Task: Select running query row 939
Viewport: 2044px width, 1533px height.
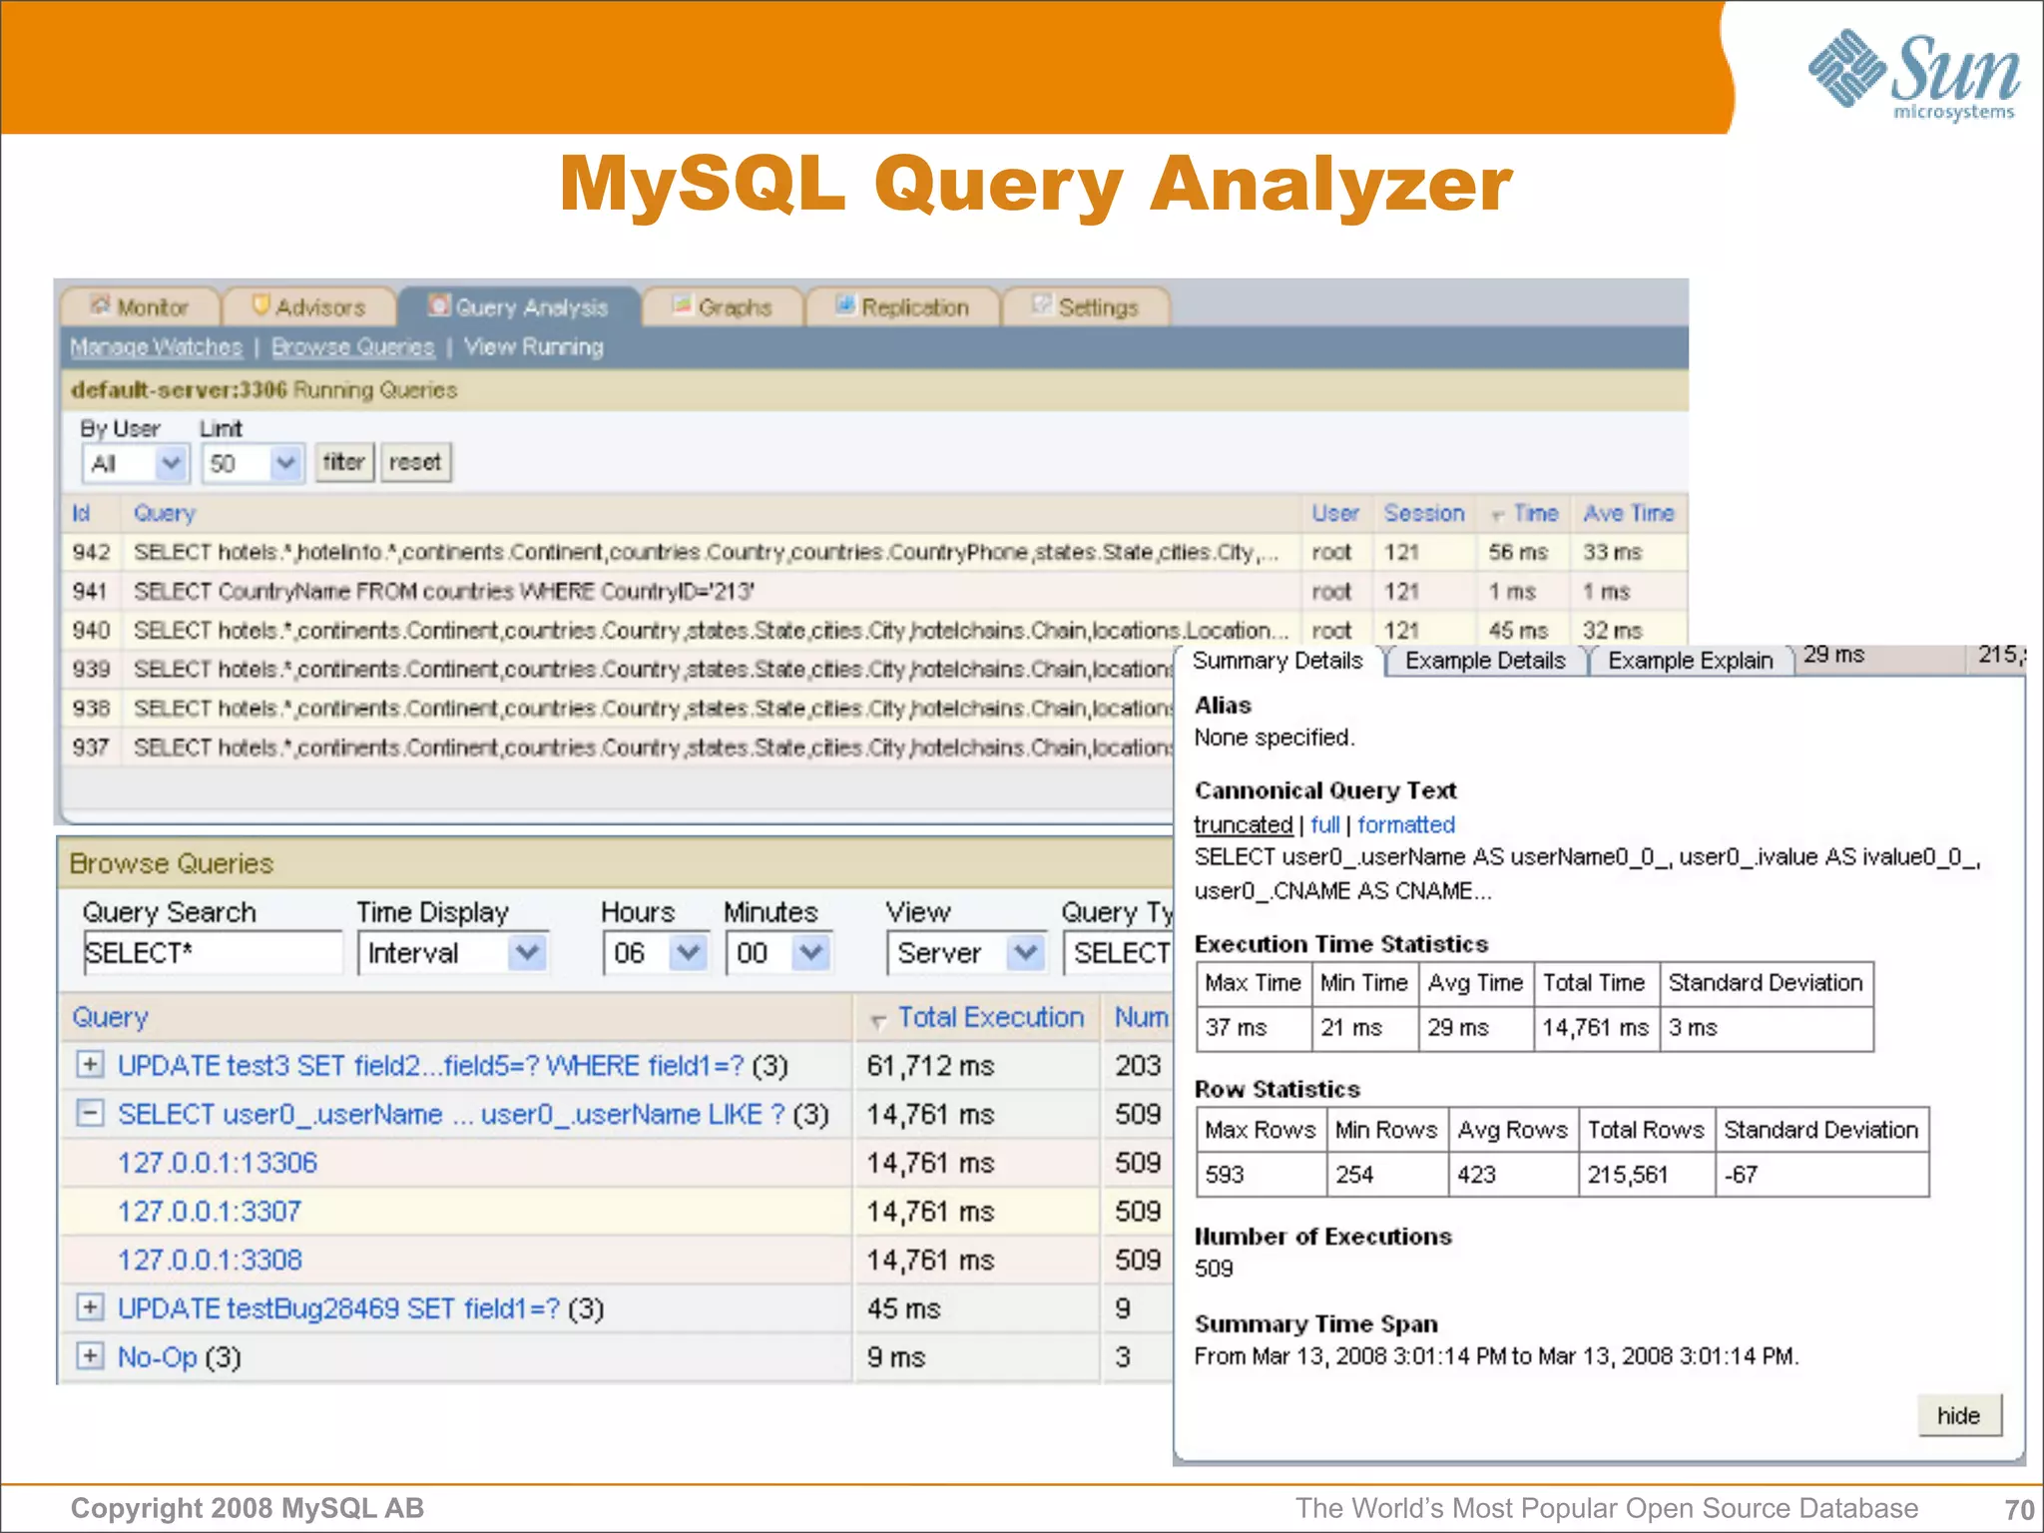Action: tap(619, 669)
